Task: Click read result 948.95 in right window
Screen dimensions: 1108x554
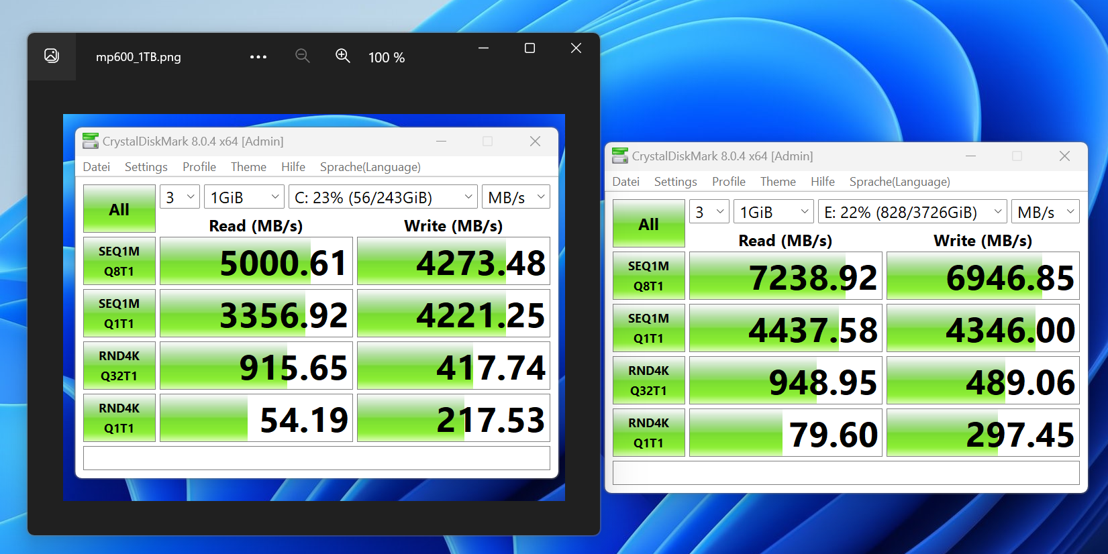Action: [x=786, y=380]
